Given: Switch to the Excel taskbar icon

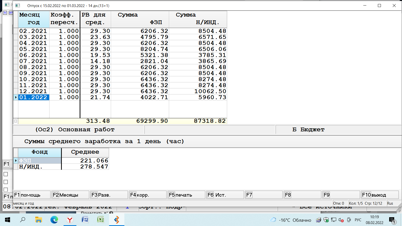Looking at the screenshot, I should [101, 220].
